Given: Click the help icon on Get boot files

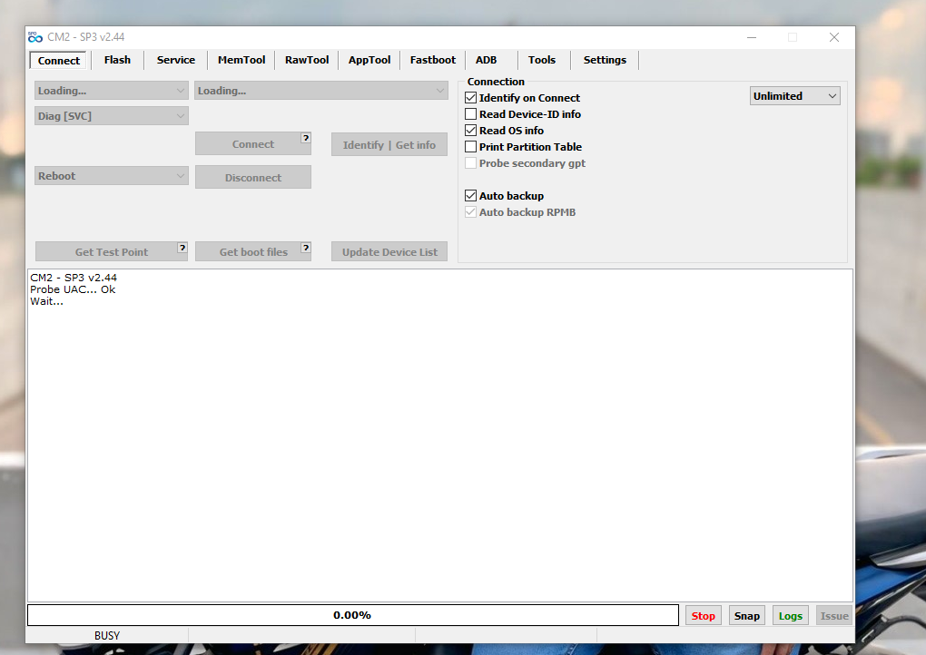Looking at the screenshot, I should (306, 247).
